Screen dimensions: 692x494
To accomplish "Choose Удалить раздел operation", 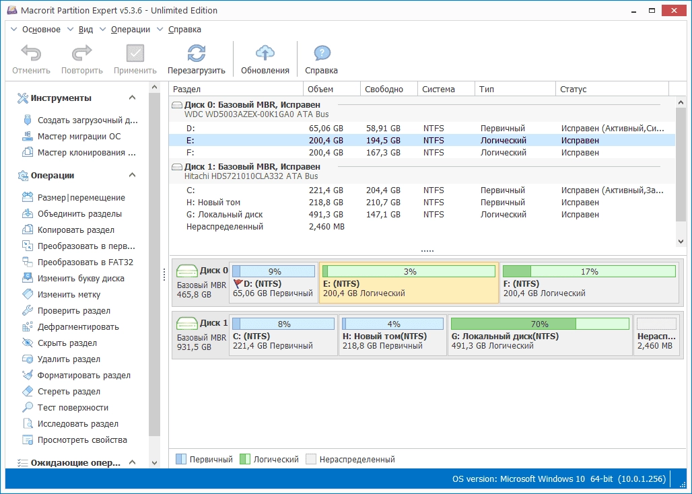I will click(x=61, y=359).
